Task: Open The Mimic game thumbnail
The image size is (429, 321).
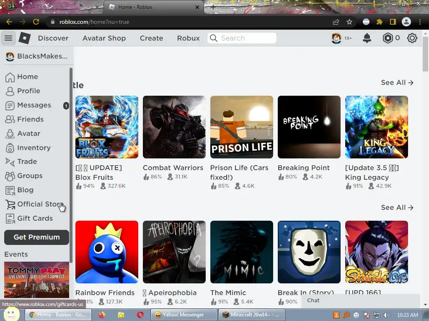Action: point(242,252)
